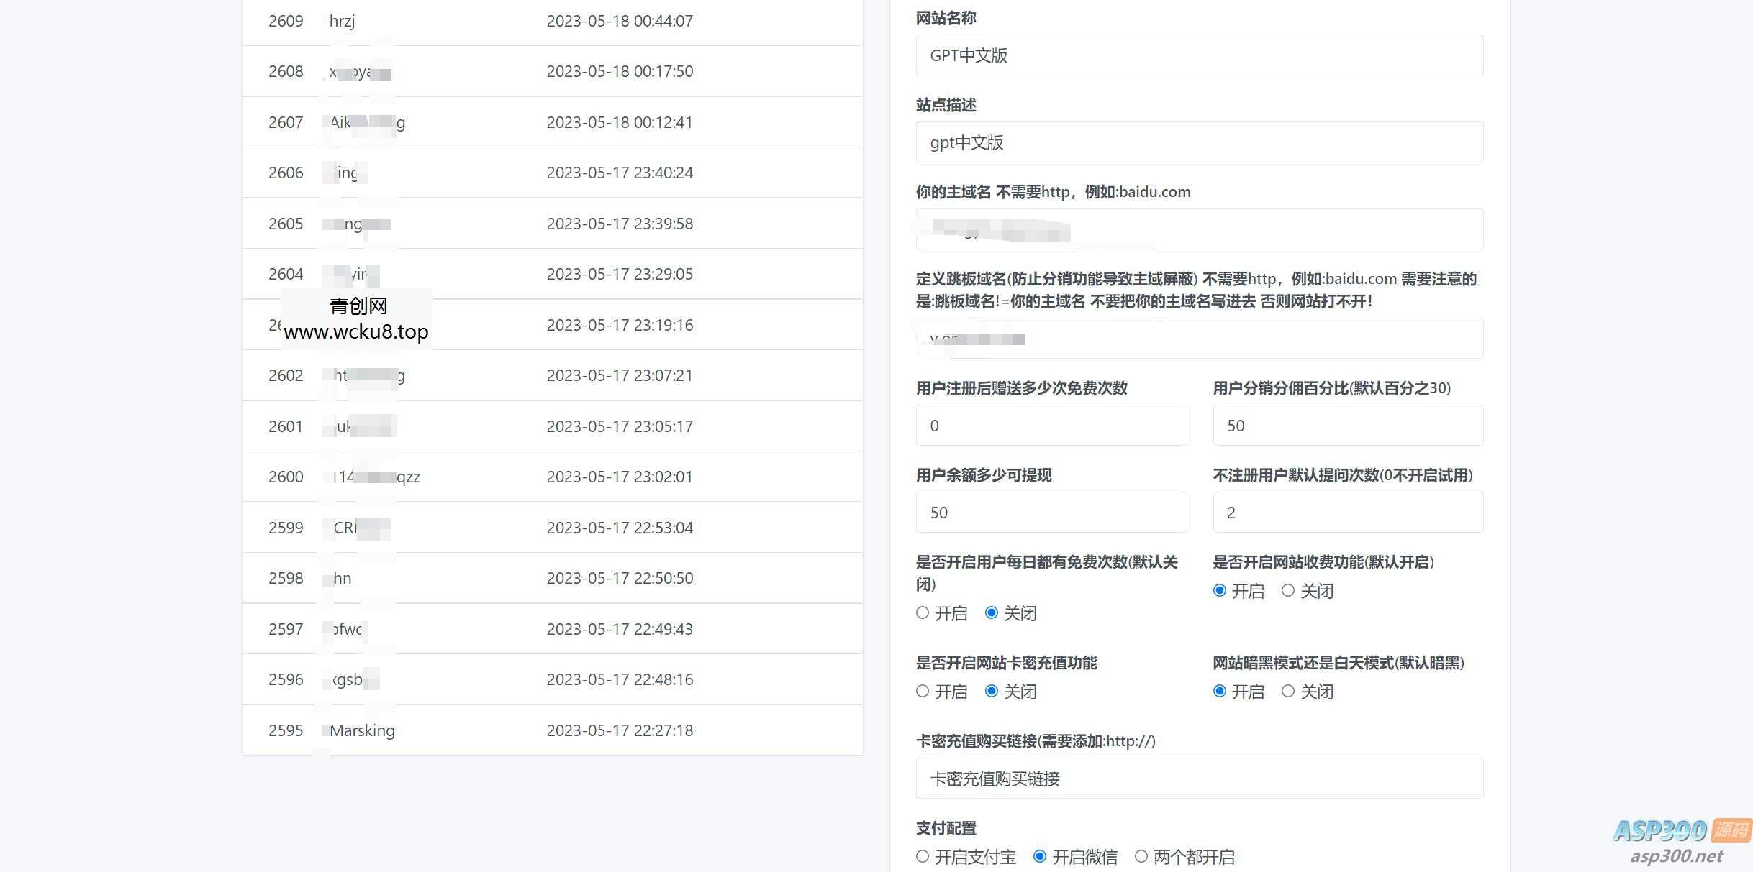Click the www.wcku8.top watermark link
Screen dimensions: 1753x872
point(355,331)
